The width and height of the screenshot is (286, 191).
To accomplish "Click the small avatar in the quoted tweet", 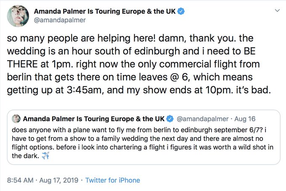I will click(16, 118).
